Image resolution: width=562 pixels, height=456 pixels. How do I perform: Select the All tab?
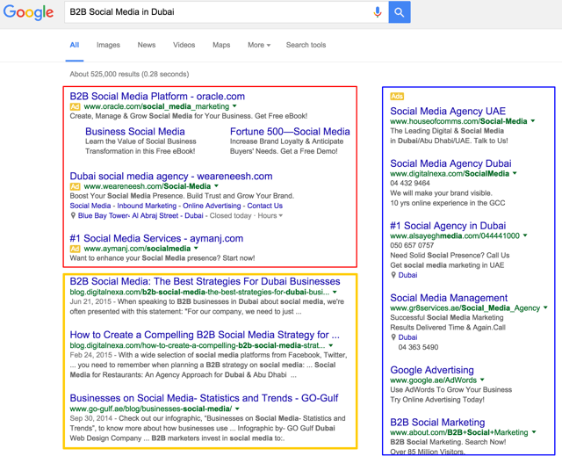74,45
